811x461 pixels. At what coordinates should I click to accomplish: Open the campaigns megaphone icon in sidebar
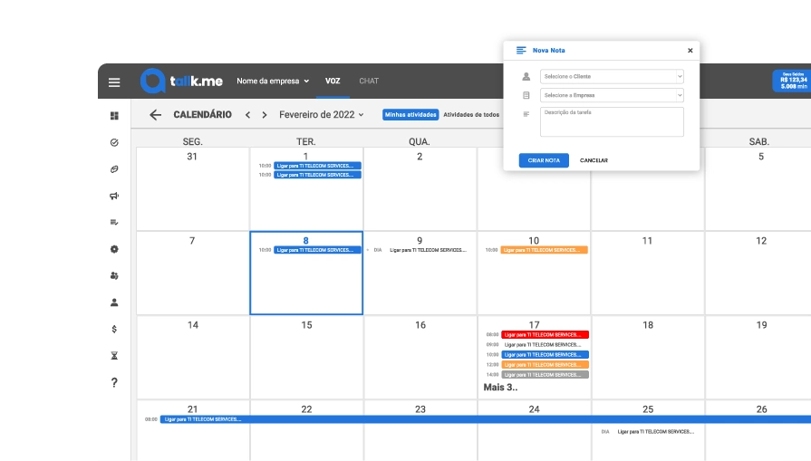114,196
